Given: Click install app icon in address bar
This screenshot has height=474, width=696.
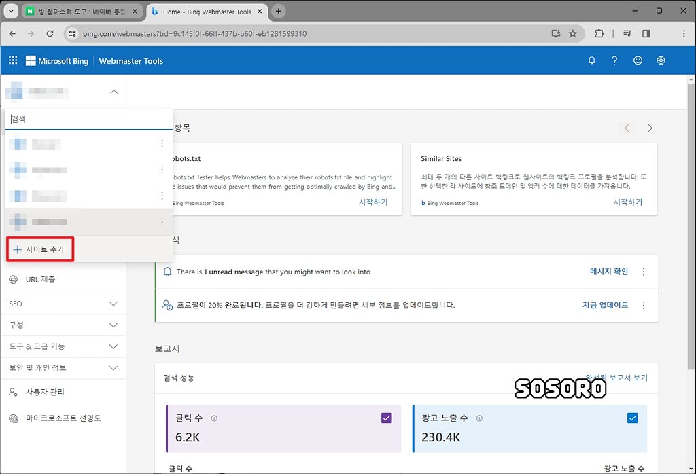Looking at the screenshot, I should pyautogui.click(x=556, y=34).
